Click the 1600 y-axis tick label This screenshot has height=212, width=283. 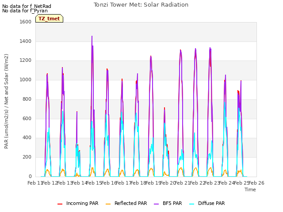coord(26,22)
